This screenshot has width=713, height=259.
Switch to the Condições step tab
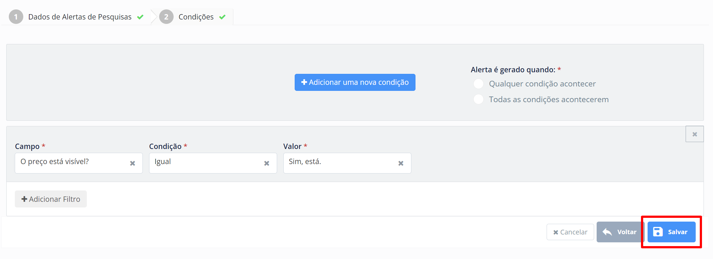[x=196, y=17]
